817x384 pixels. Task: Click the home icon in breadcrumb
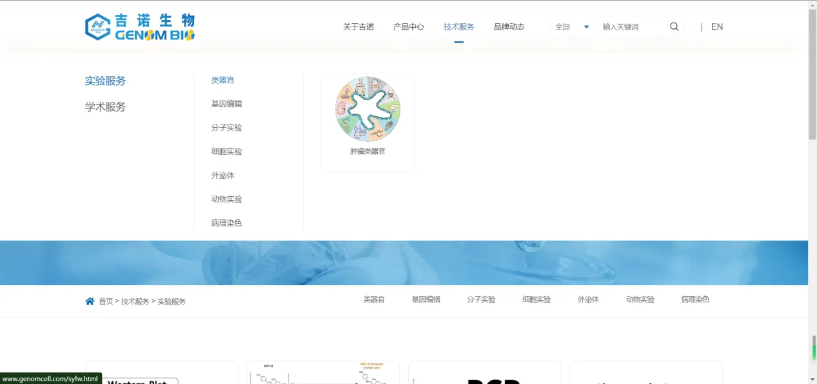(90, 301)
